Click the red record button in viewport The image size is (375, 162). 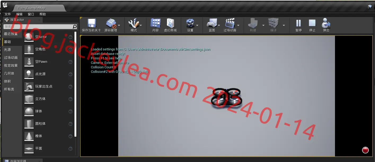coord(365,150)
